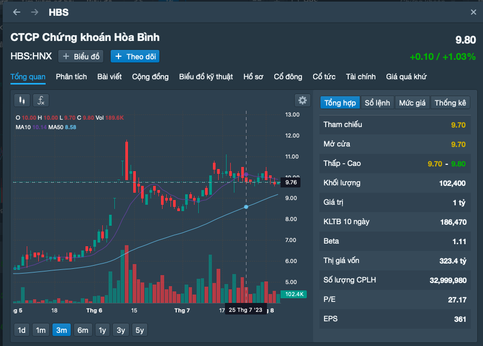The image size is (483, 346).
Task: Select the Thống kê panel tab
Action: point(450,103)
